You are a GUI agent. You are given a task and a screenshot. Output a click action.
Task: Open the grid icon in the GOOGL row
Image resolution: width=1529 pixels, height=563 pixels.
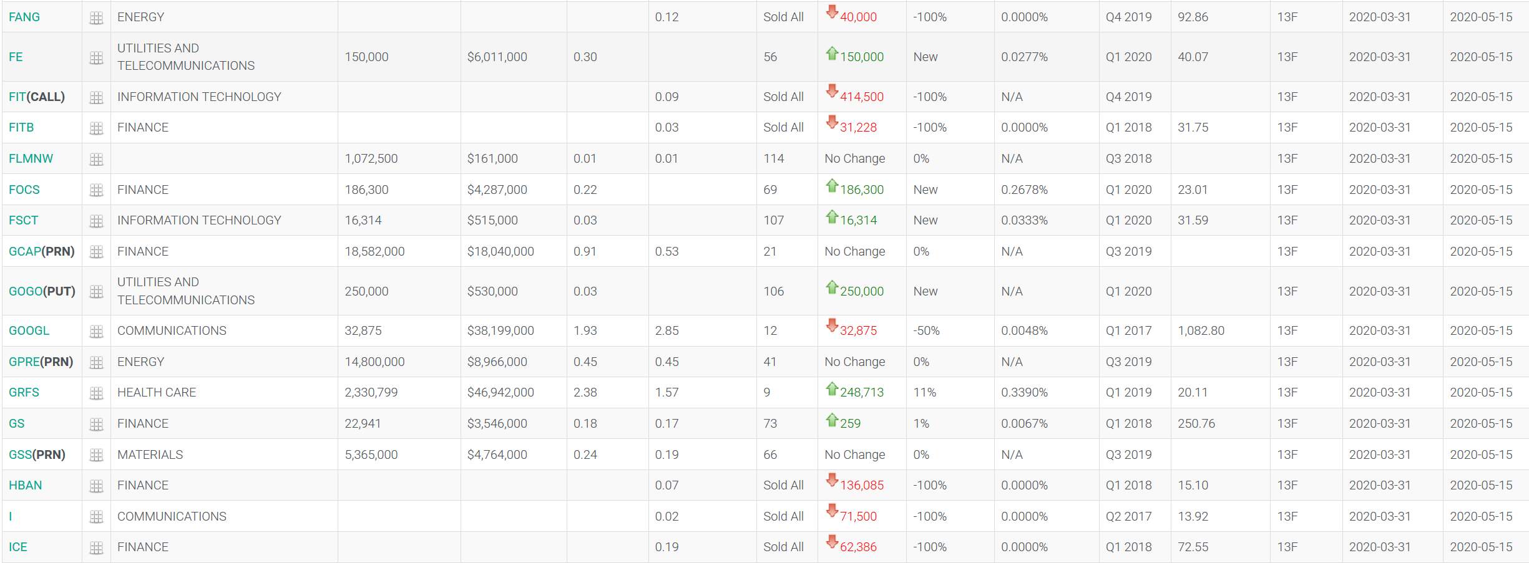pyautogui.click(x=96, y=332)
